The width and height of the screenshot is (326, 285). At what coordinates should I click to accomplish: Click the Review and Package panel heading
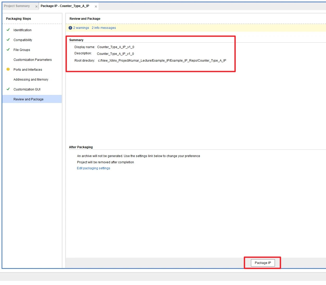(x=85, y=19)
